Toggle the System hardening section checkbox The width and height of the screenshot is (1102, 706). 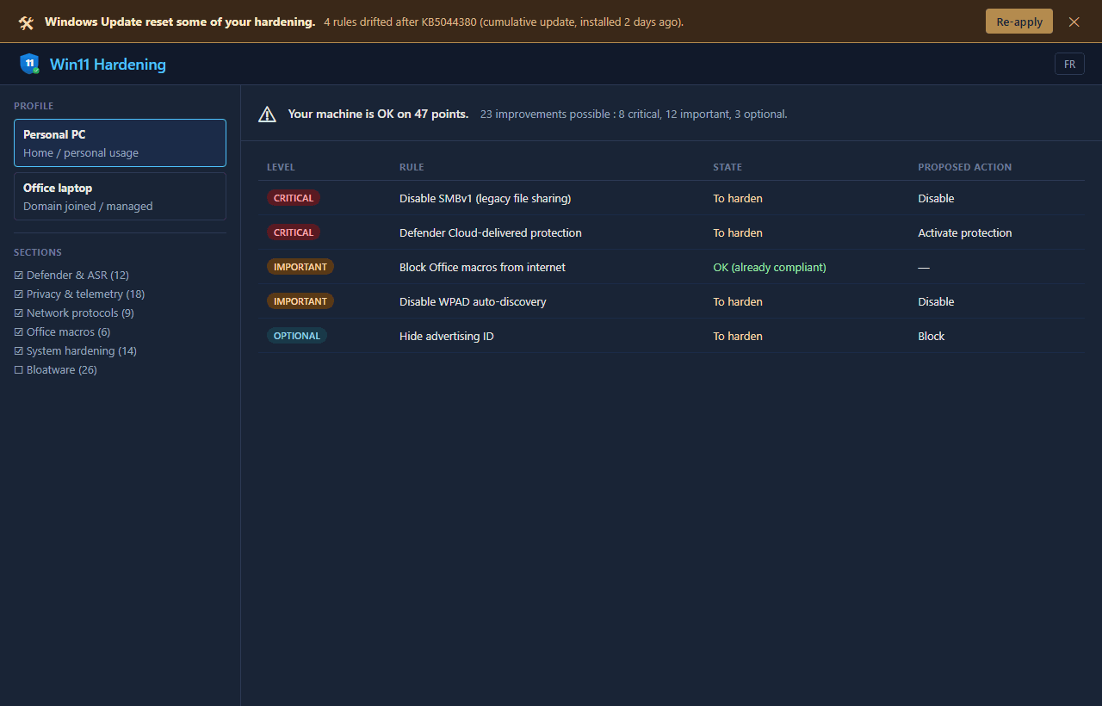[19, 351]
